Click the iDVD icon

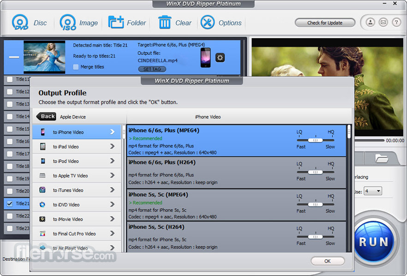[x=42, y=205]
